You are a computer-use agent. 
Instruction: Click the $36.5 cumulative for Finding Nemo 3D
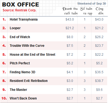[x=99, y=72]
